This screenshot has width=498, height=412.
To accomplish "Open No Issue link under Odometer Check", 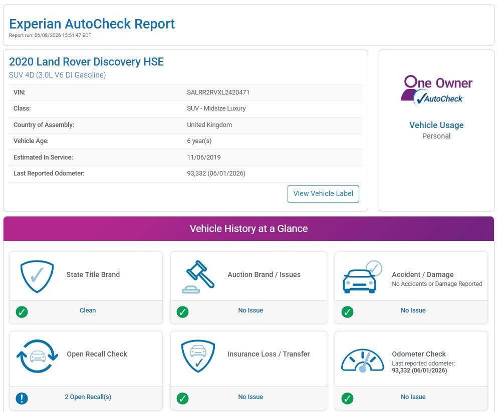I will click(x=413, y=397).
